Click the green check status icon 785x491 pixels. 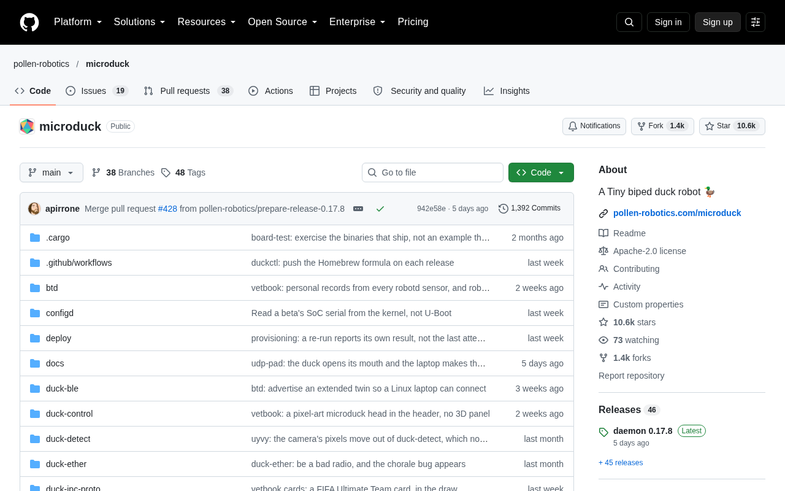[x=380, y=209]
